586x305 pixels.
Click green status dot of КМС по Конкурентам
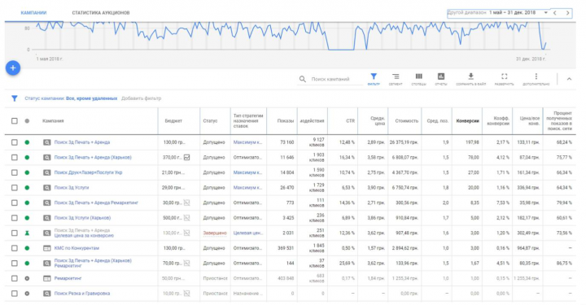pyautogui.click(x=27, y=248)
